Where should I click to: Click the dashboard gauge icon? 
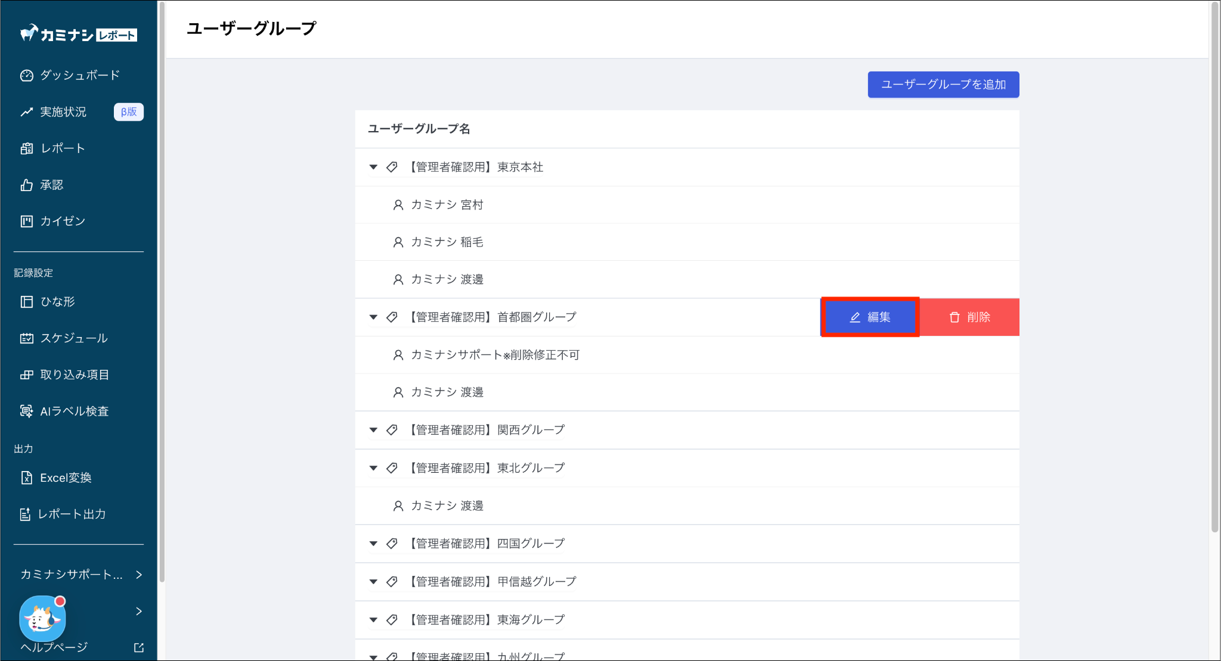pos(26,76)
